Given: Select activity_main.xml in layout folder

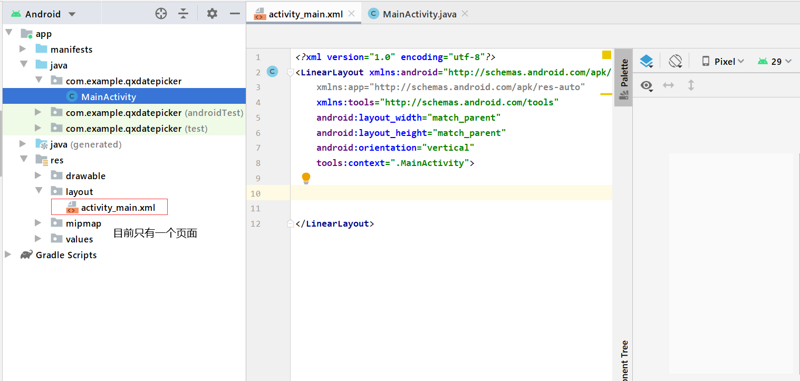Looking at the screenshot, I should tap(110, 207).
